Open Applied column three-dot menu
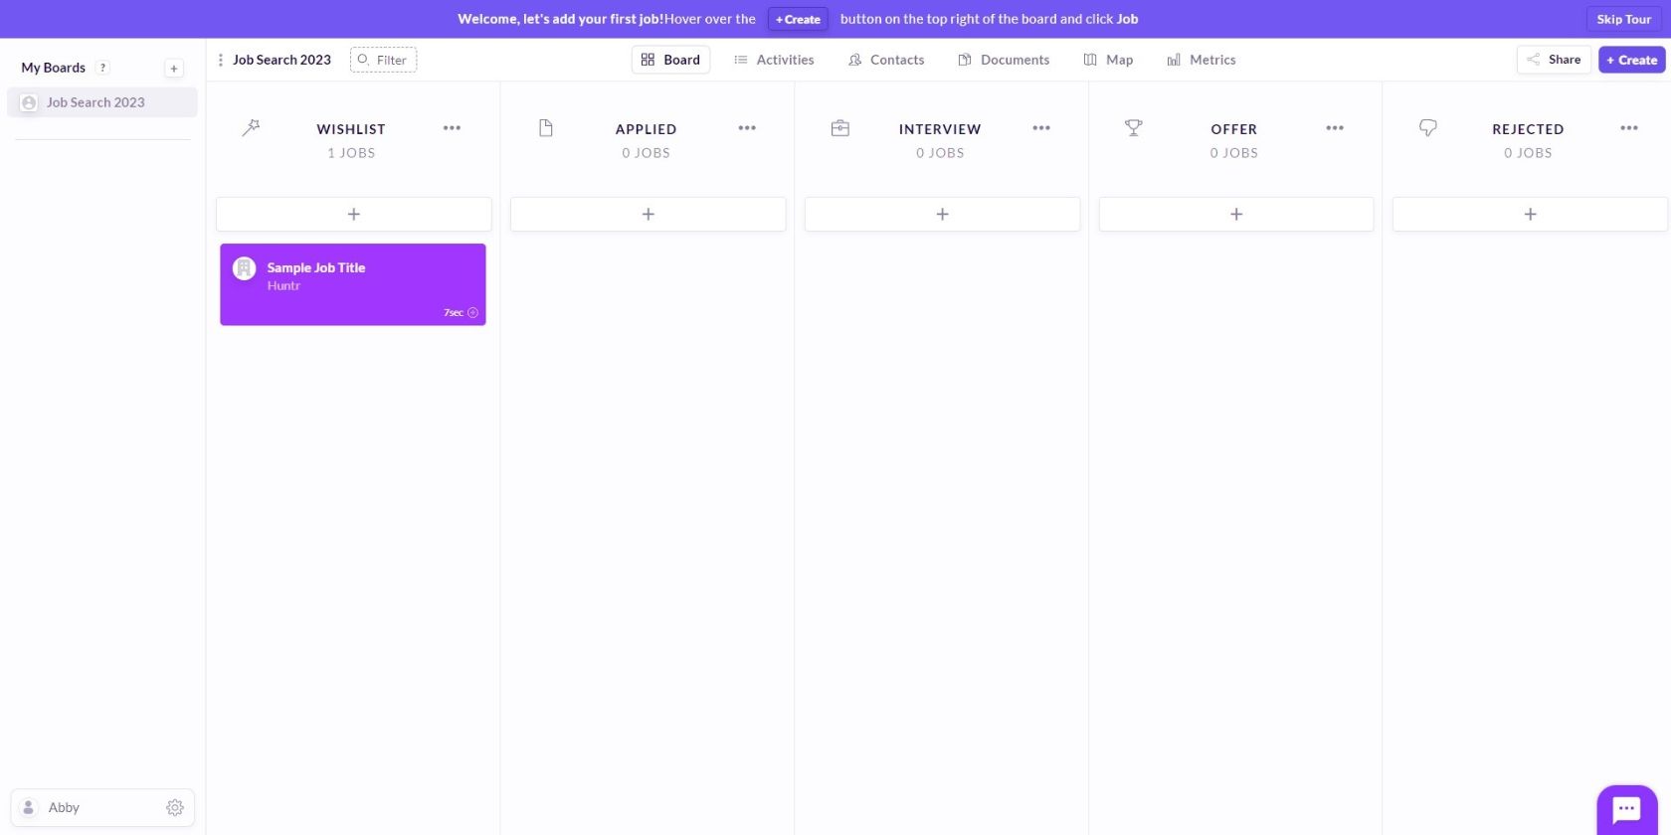The image size is (1671, 835). point(747,128)
